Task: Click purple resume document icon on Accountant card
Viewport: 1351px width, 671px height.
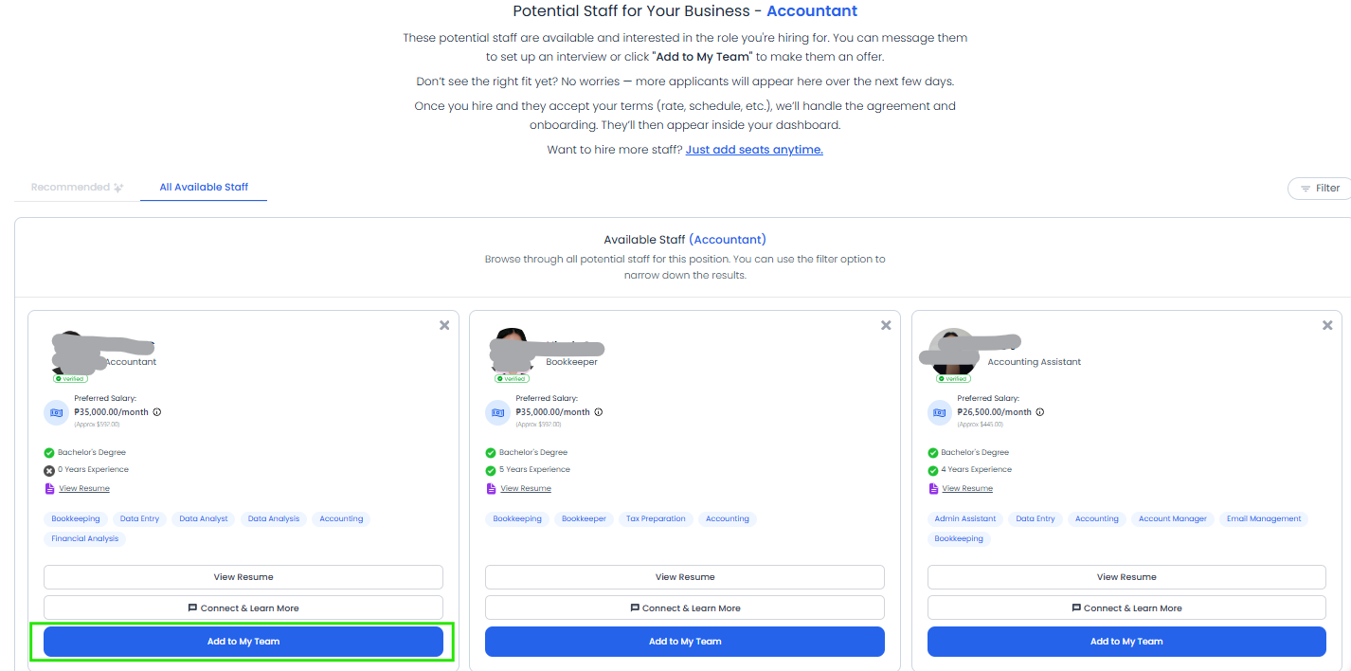Action: [x=49, y=488]
